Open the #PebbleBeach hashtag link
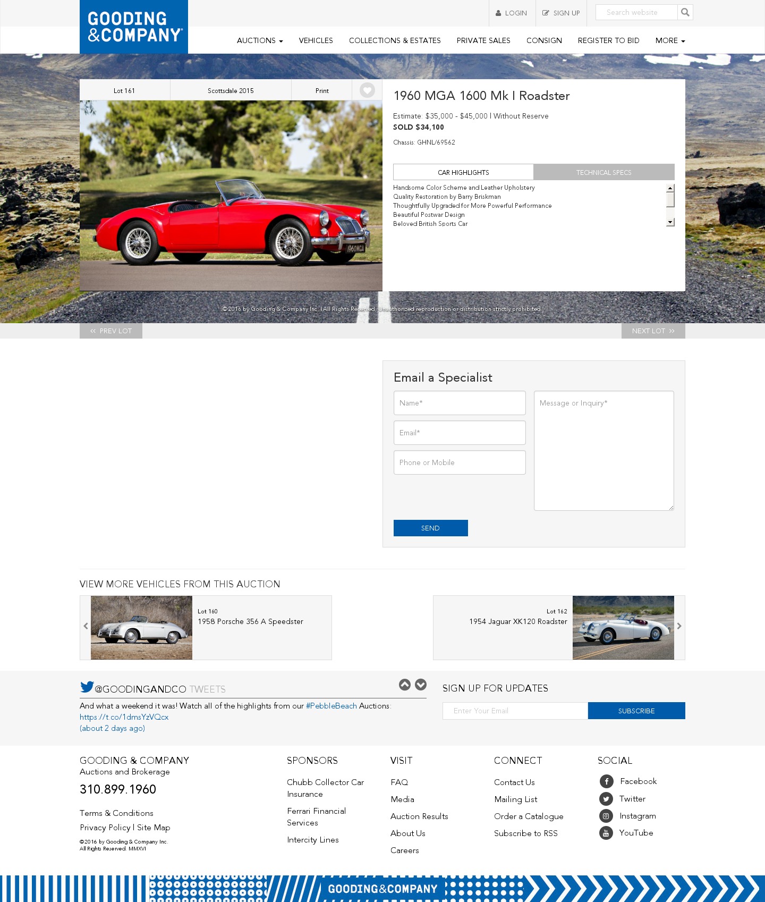The width and height of the screenshot is (765, 902). click(331, 706)
